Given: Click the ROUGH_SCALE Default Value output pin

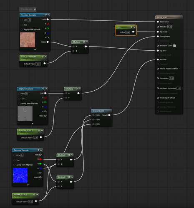Looking at the screenshot, I should coord(41,137).
